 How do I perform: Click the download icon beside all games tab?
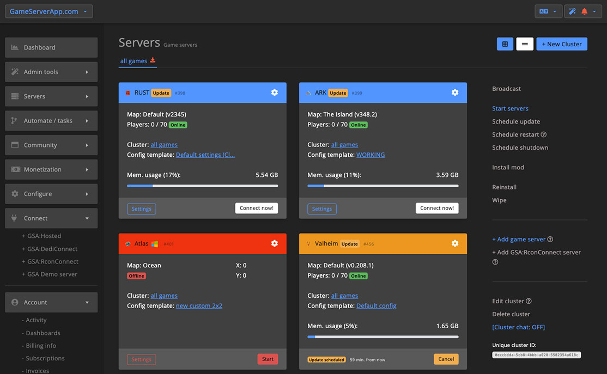click(153, 60)
